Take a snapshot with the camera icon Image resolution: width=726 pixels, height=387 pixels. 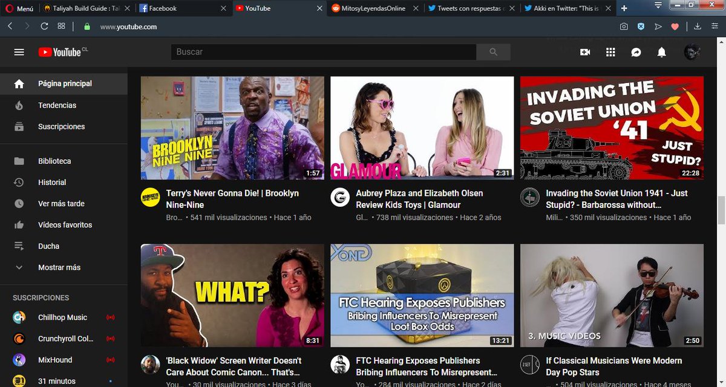(x=624, y=27)
